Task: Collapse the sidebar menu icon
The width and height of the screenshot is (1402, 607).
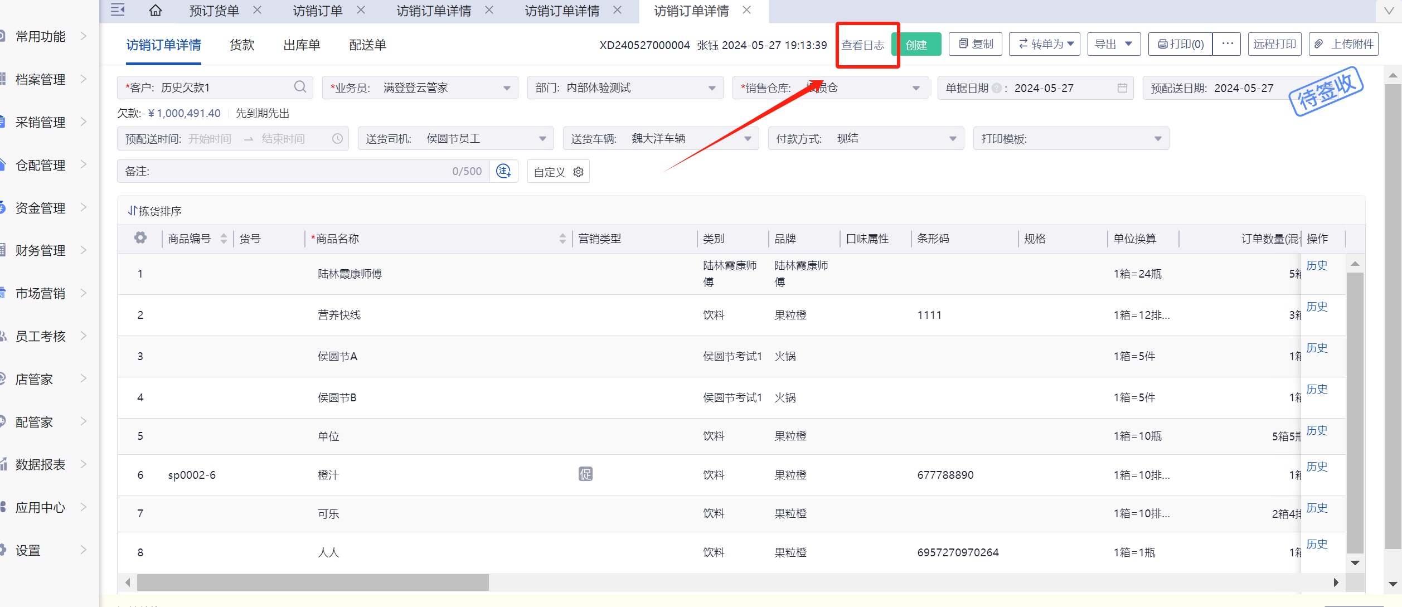Action: coord(118,10)
